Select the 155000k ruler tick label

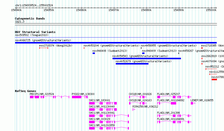pyautogui.click(x=211, y=10)
